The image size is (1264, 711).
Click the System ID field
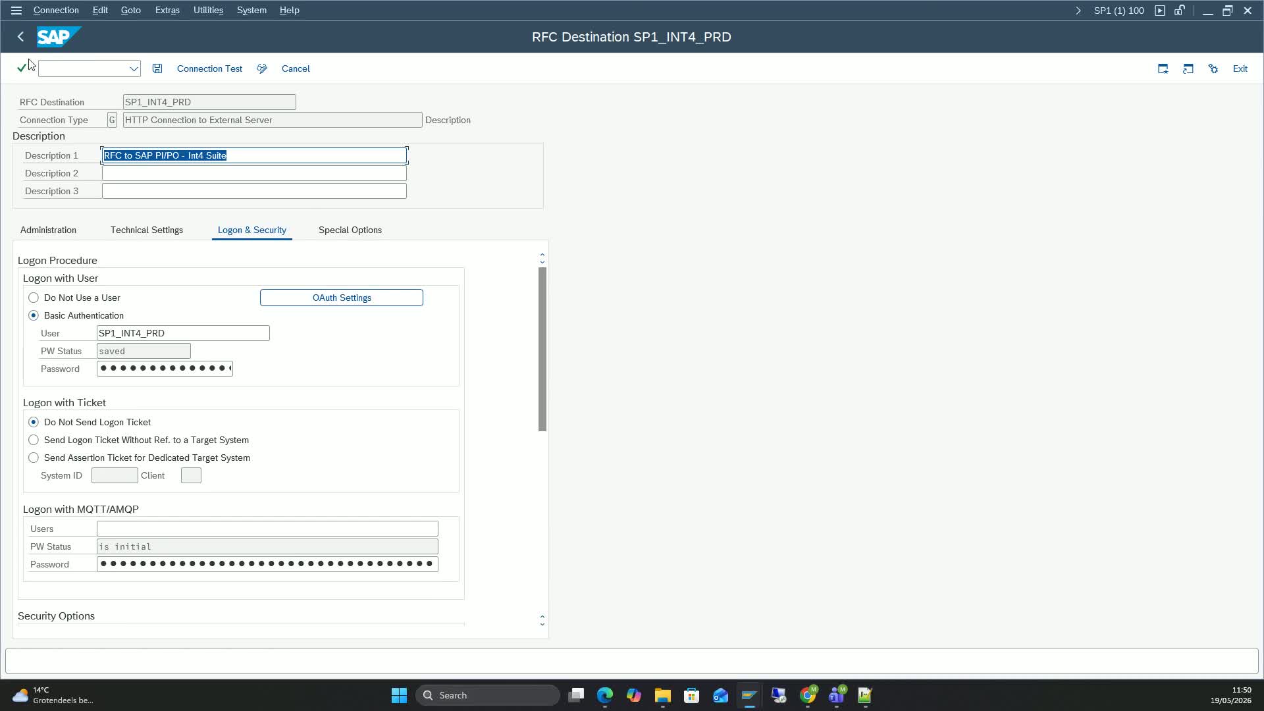click(x=115, y=475)
